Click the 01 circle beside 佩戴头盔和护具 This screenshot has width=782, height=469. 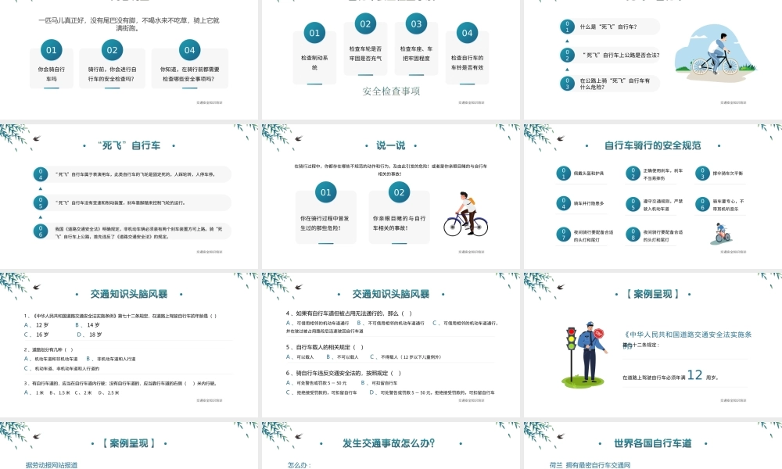point(564,174)
